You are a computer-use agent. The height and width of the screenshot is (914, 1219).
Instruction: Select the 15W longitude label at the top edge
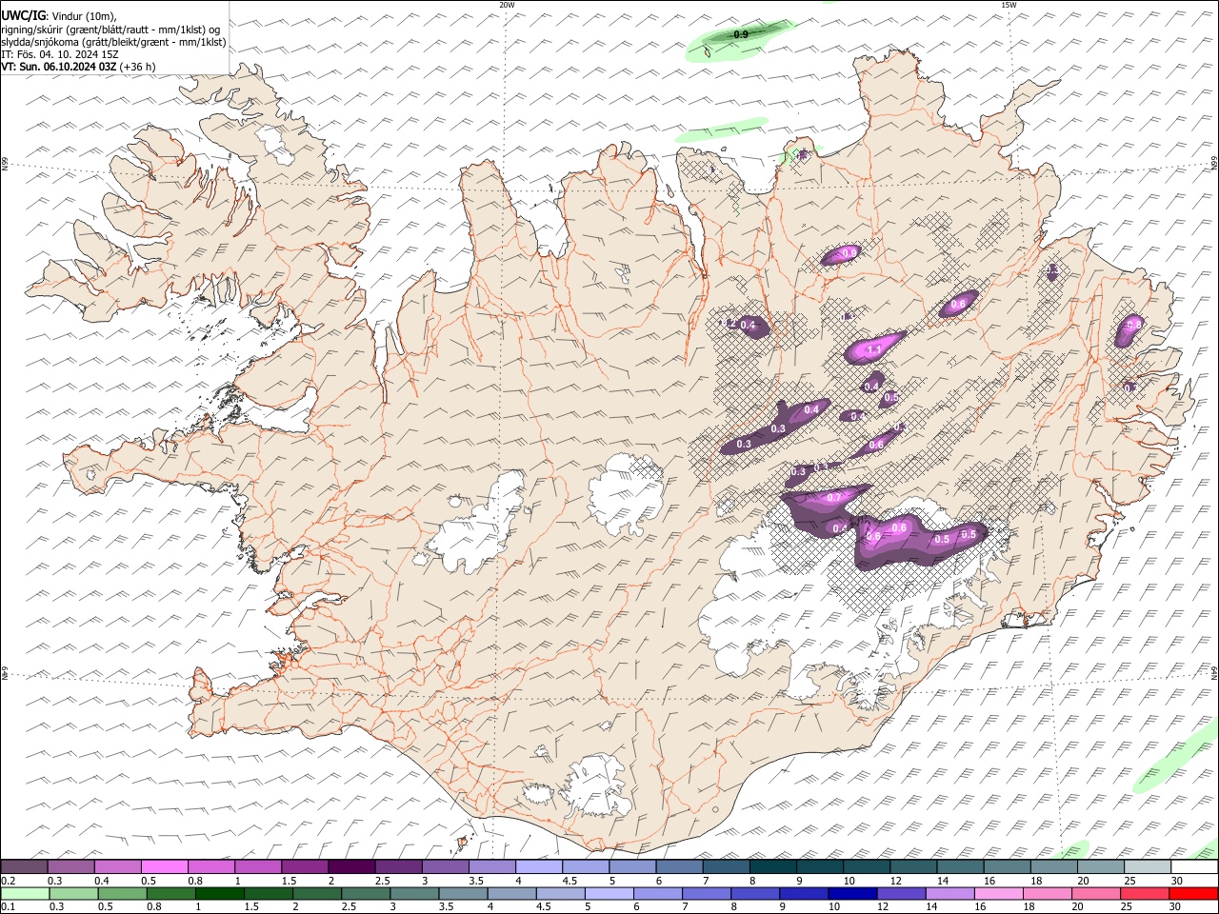1009,5
